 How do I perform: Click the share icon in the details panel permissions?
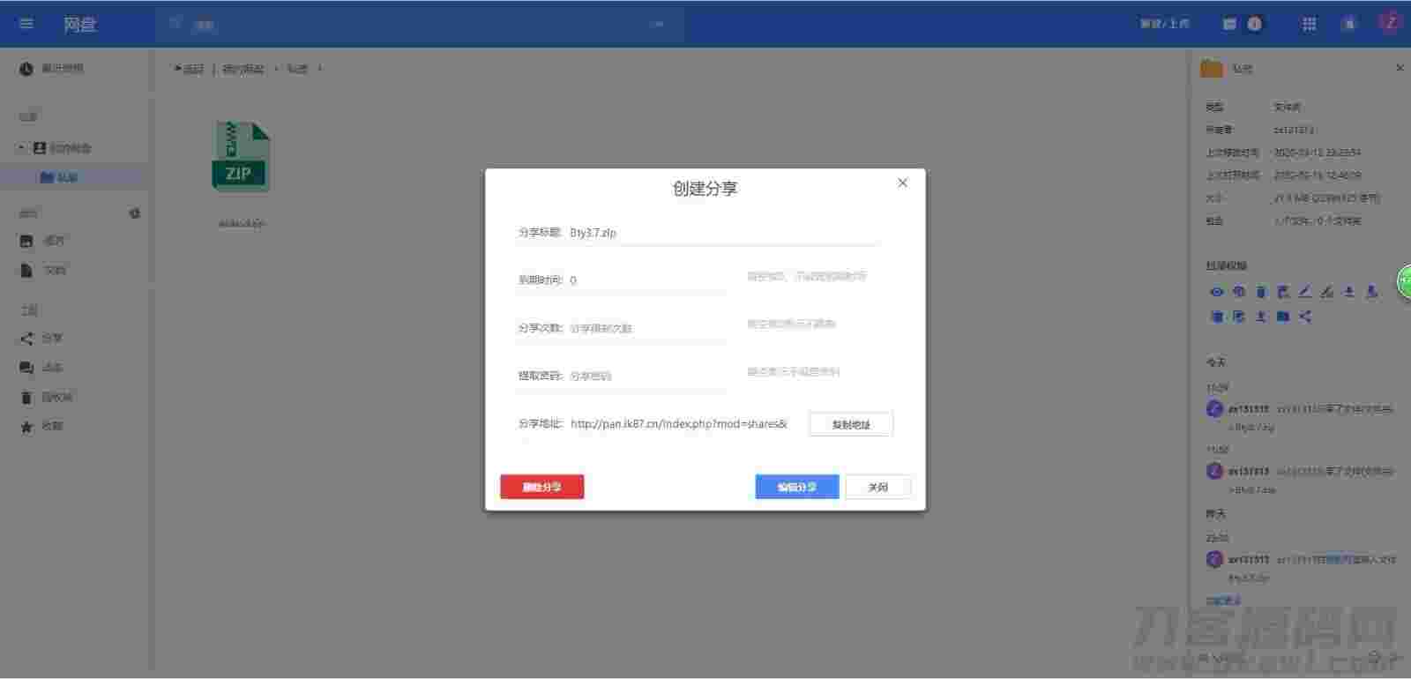point(1305,316)
